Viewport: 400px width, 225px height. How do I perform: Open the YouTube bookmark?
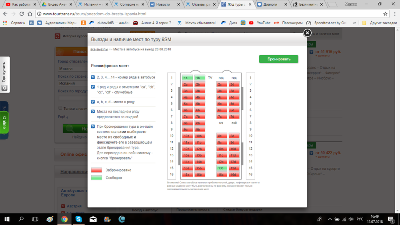260,23
